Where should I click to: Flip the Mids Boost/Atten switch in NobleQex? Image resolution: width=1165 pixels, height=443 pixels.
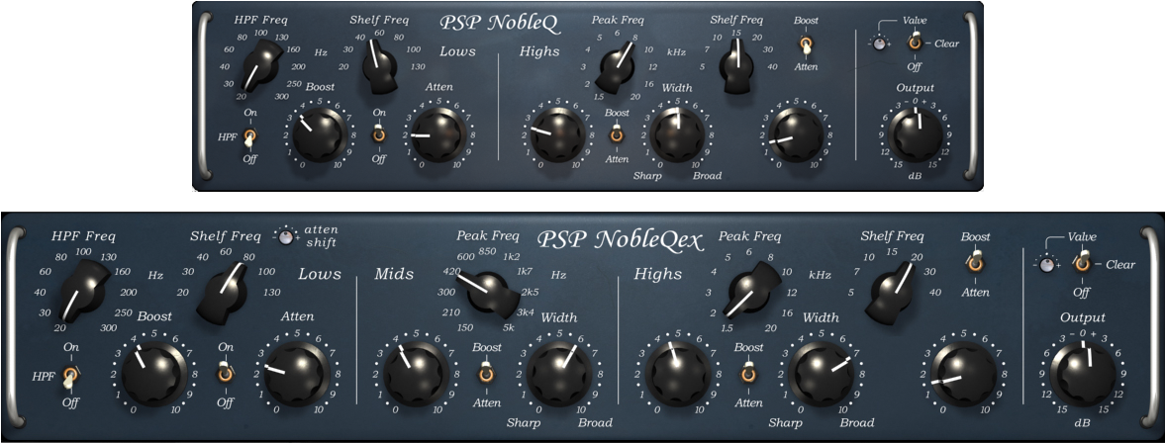(486, 372)
